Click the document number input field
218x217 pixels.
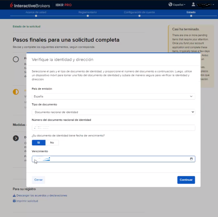(114, 127)
